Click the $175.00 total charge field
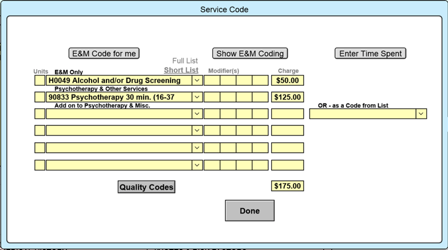448x250 pixels. [287, 186]
